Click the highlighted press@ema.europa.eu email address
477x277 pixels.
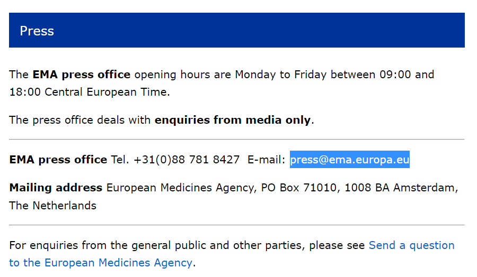(350, 160)
